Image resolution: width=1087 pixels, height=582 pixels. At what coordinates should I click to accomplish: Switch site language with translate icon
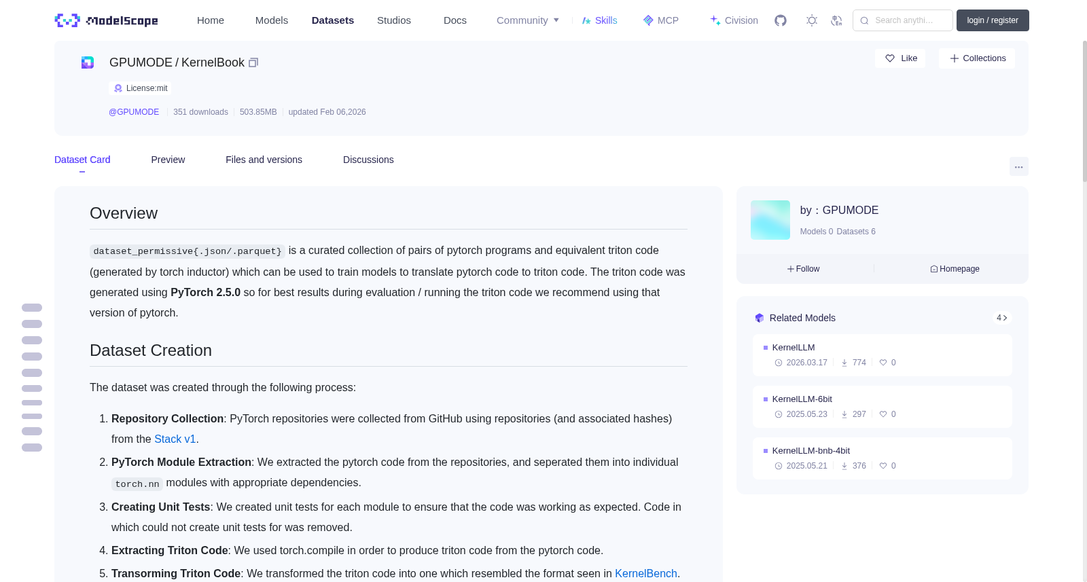pos(837,20)
